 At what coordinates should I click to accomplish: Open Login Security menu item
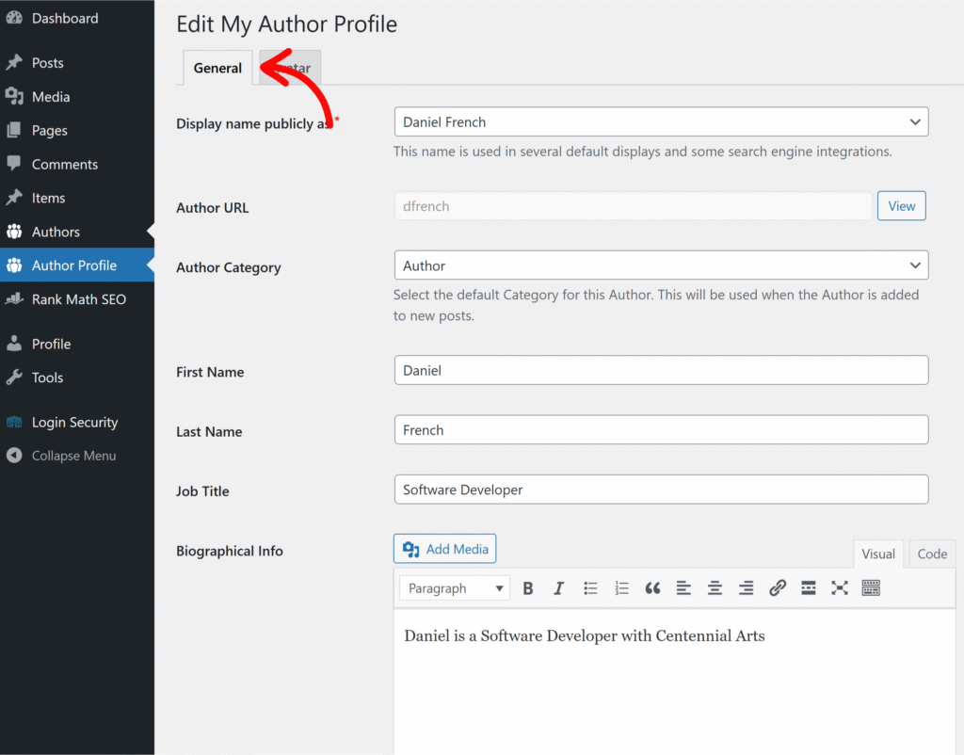(74, 423)
